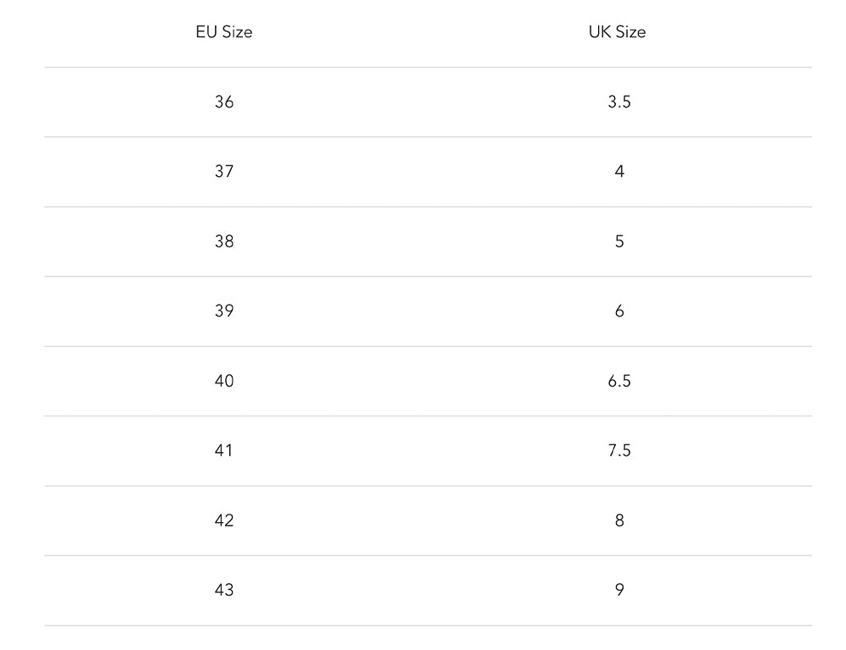The height and width of the screenshot is (650, 846).
Task: Select the UK size 9 cell
Action: point(619,591)
